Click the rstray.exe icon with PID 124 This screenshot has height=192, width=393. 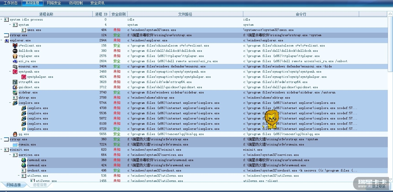(6, 35)
